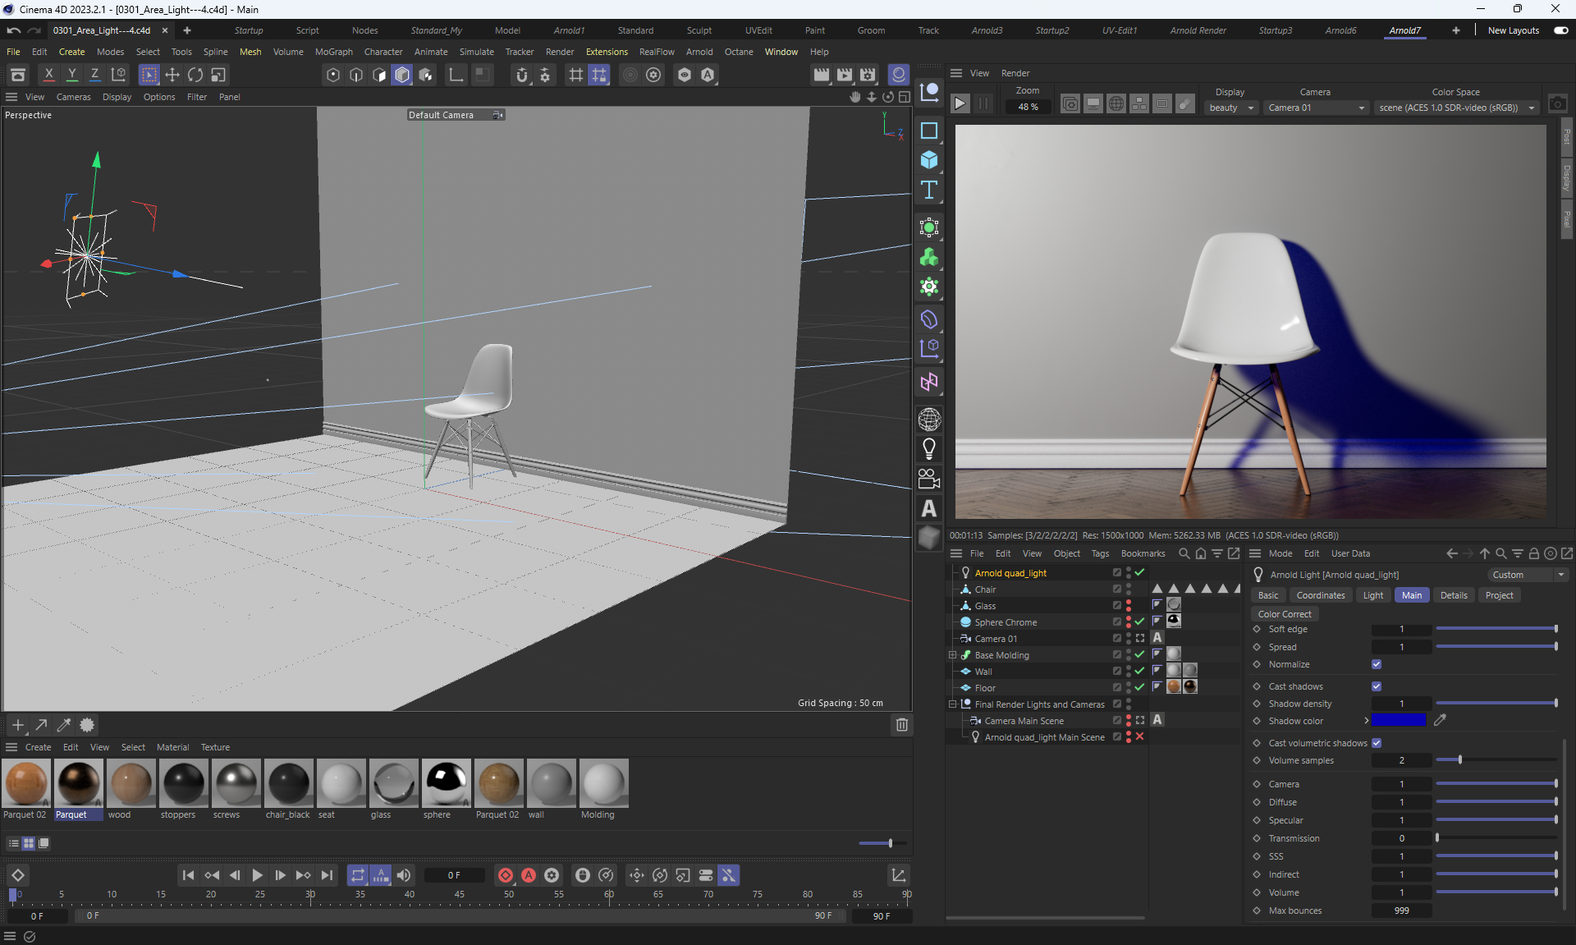Toggle the Normalize checkbox
This screenshot has height=945, width=1576.
(1377, 664)
